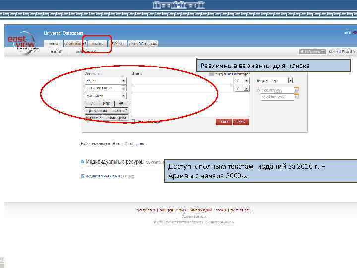This screenshot has height=268, width=357.
Task: Open the librarian catalog tab
Action: pos(143,44)
